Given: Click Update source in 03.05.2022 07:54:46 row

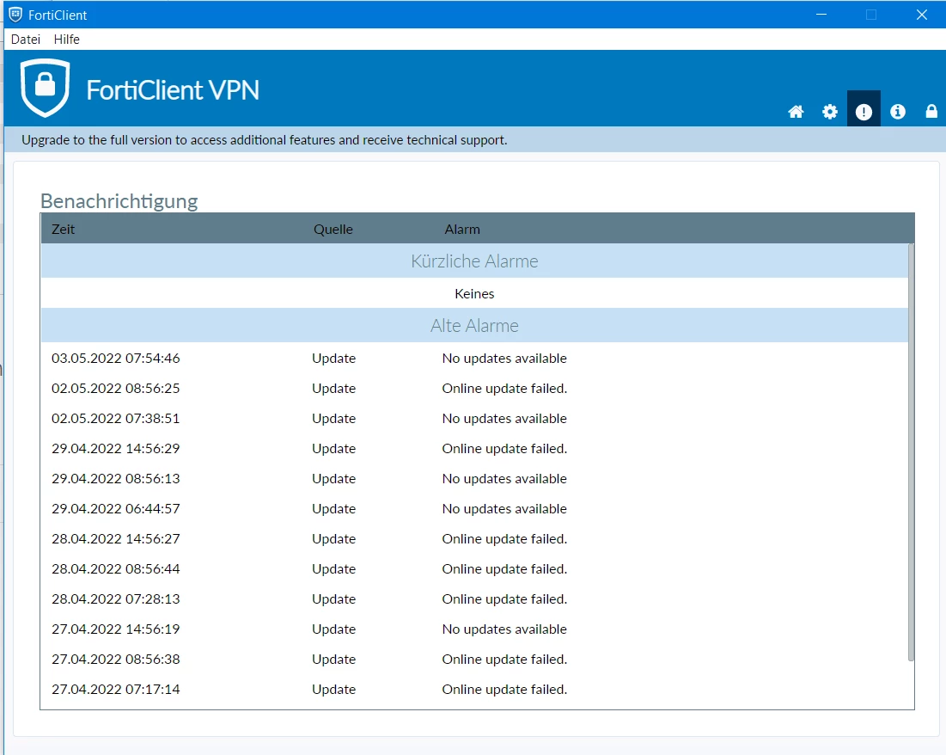Looking at the screenshot, I should (x=333, y=359).
